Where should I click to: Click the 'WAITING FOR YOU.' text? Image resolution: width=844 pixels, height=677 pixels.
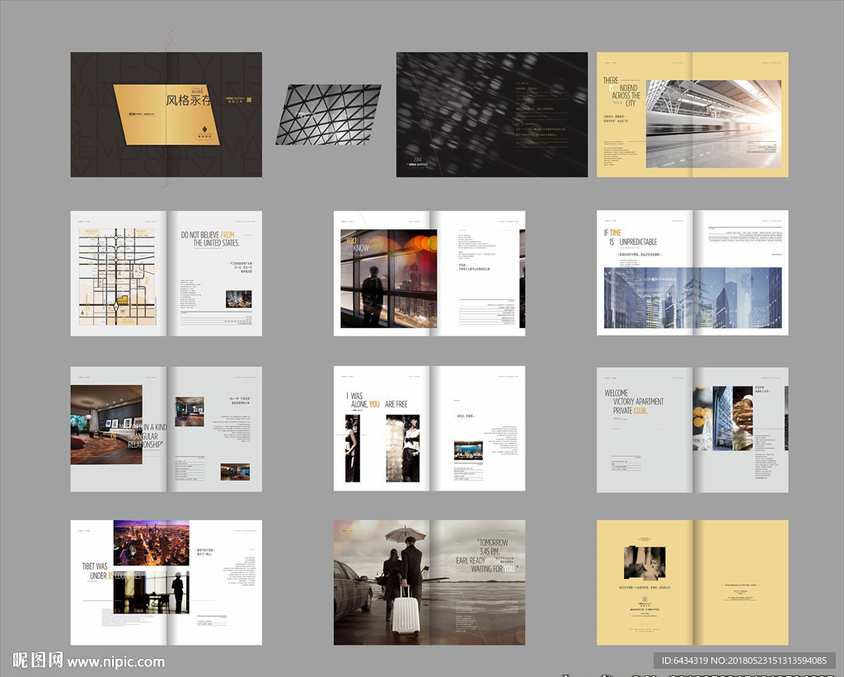coord(493,569)
